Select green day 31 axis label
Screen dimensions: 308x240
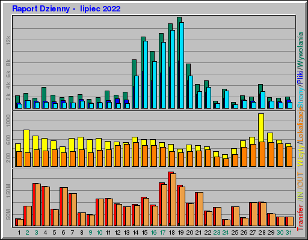[x=289, y=233]
